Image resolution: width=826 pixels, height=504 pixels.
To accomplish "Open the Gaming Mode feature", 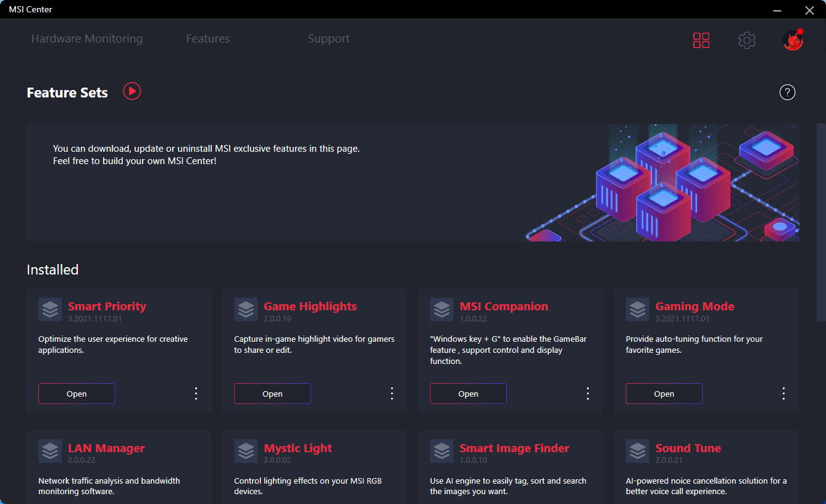I will click(664, 394).
